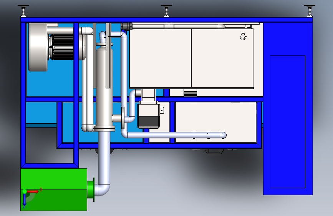Select the long horizontal pipe with rounded end

coord(174,135)
